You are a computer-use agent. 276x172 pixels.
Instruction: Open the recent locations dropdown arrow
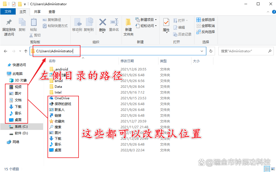(x=20, y=51)
